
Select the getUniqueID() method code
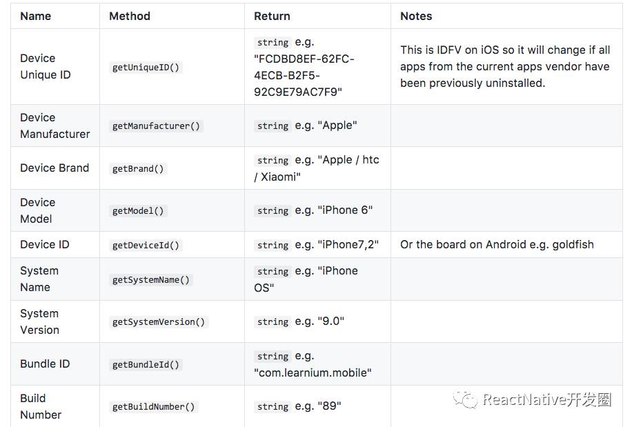[146, 68]
